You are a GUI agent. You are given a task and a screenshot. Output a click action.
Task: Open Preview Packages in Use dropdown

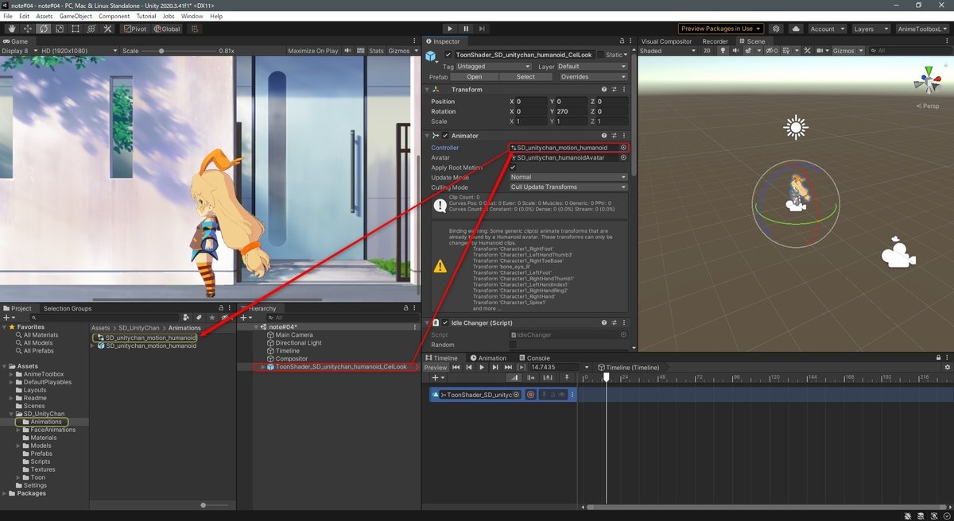pos(720,29)
